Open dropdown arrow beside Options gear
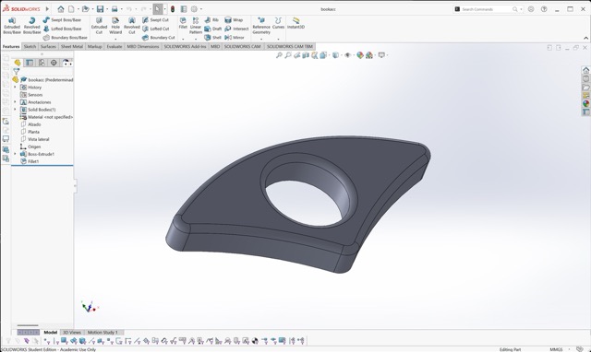The height and width of the screenshot is (352, 591). click(x=201, y=9)
